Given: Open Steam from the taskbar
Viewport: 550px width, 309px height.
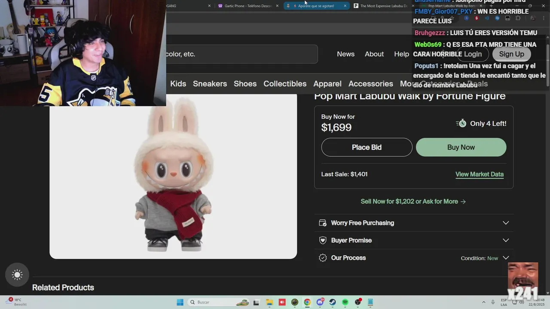Looking at the screenshot, I should 333,302.
